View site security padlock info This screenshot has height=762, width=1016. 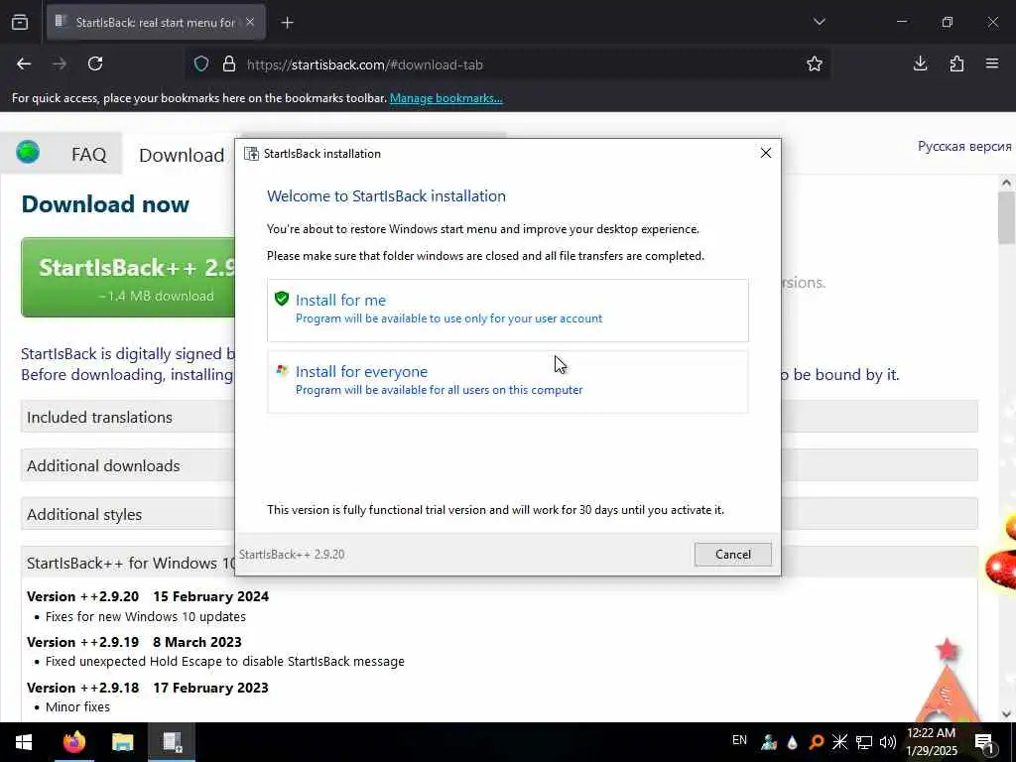[229, 64]
